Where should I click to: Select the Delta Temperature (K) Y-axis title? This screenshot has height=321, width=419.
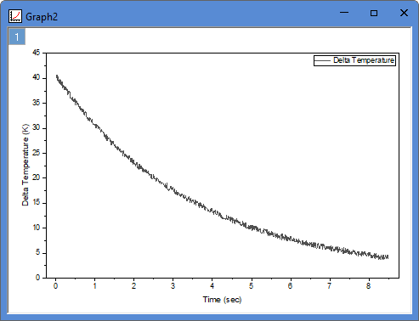click(25, 165)
